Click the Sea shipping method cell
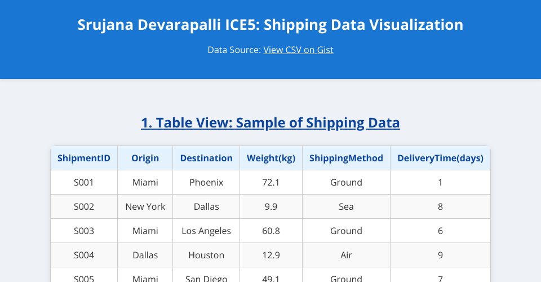The height and width of the screenshot is (282, 541). click(x=346, y=206)
